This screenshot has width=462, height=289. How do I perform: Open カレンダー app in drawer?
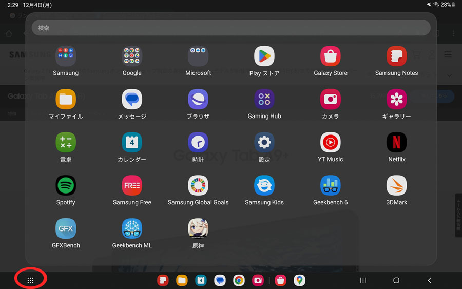coord(132,142)
